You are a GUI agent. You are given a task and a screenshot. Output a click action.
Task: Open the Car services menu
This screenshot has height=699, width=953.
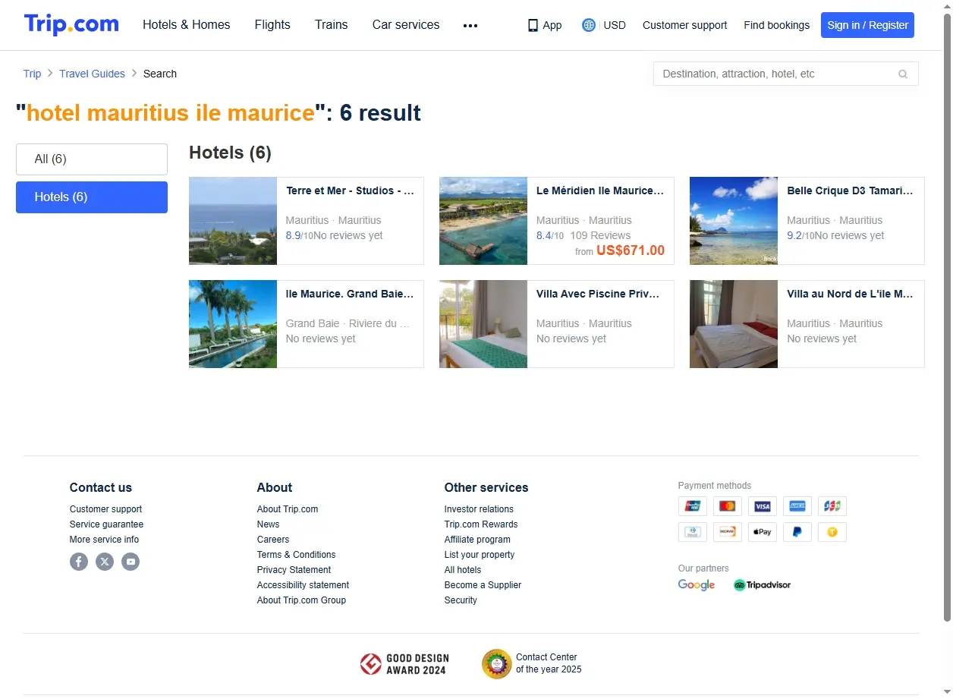click(406, 25)
